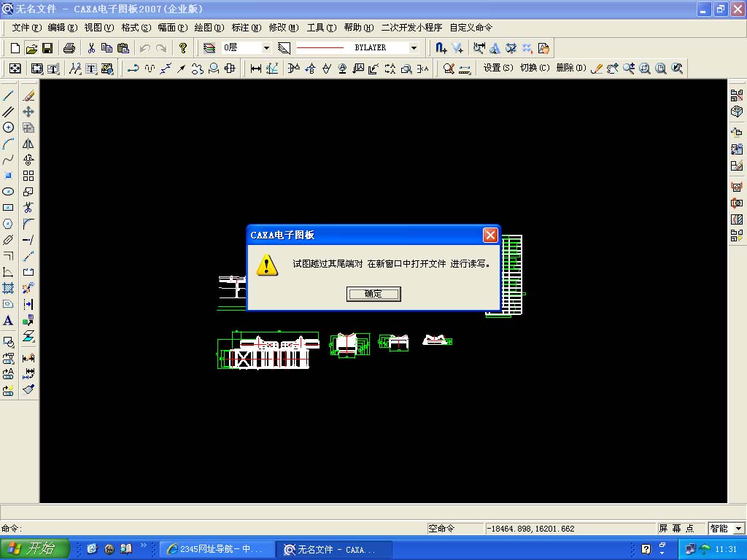This screenshot has height=560, width=747.
Task: Click the Undo arrow icon
Action: coord(145,47)
